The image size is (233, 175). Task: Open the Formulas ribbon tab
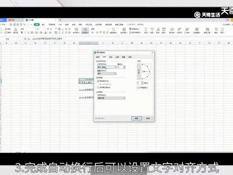coord(60,24)
